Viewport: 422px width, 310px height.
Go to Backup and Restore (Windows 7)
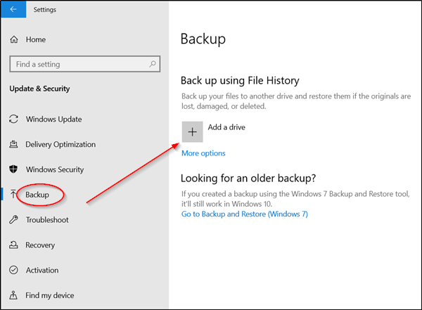(x=245, y=214)
